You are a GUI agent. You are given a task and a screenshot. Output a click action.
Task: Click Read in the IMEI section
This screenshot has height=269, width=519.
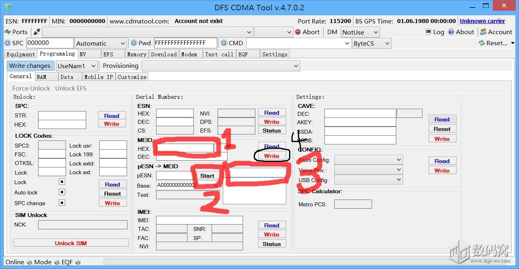click(272, 225)
